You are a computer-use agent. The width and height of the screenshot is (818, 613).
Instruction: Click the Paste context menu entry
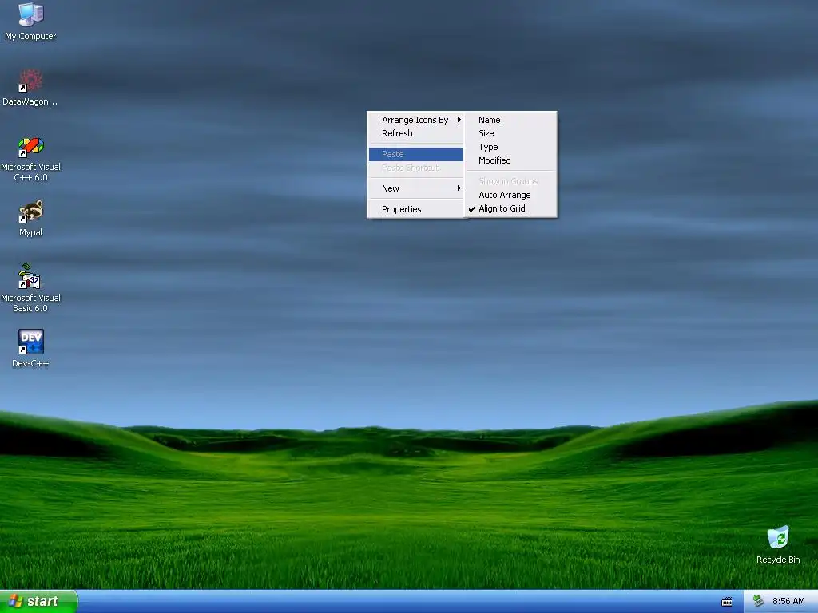(x=415, y=154)
